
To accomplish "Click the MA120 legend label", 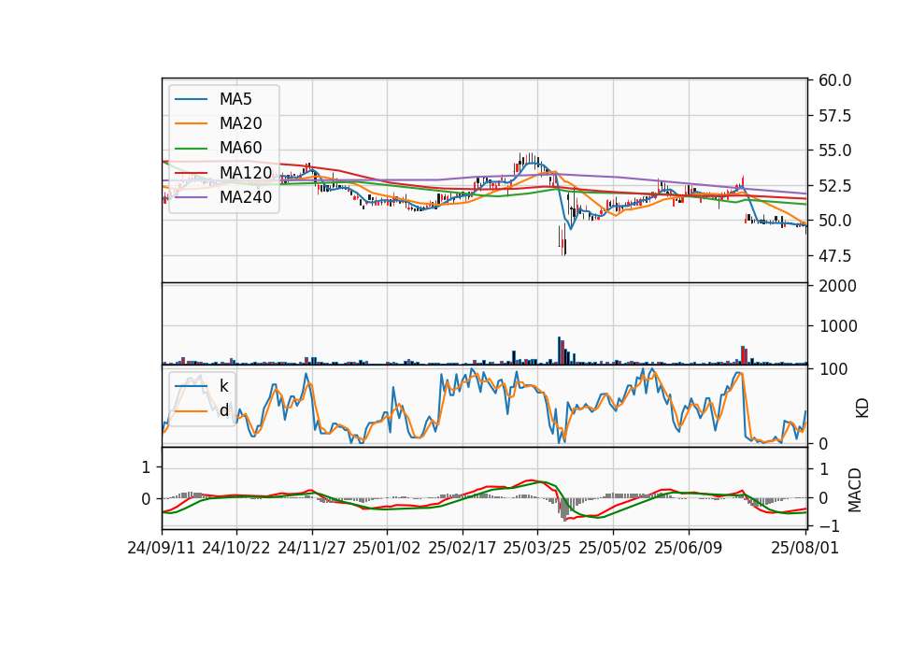I will [246, 173].
